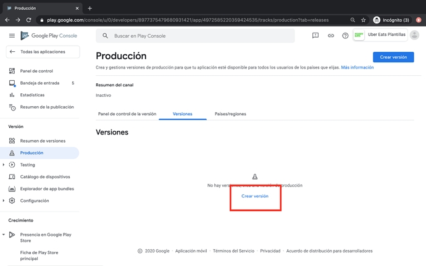Bookmark this page with star icon
Screen dimensions: 426x266
tap(363, 20)
